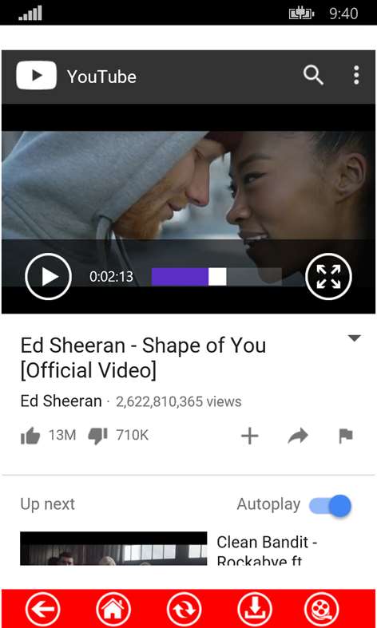This screenshot has width=377, height=628.
Task: Play the paused video
Action: [48, 276]
